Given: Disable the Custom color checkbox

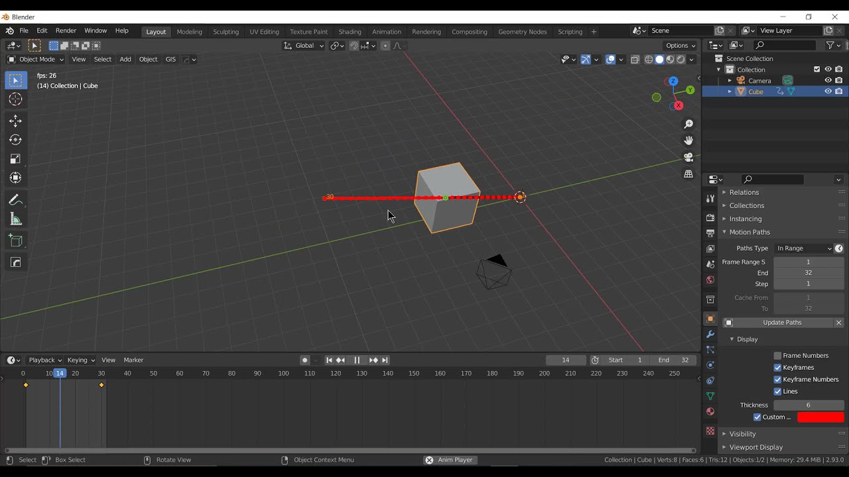Looking at the screenshot, I should click(x=757, y=417).
